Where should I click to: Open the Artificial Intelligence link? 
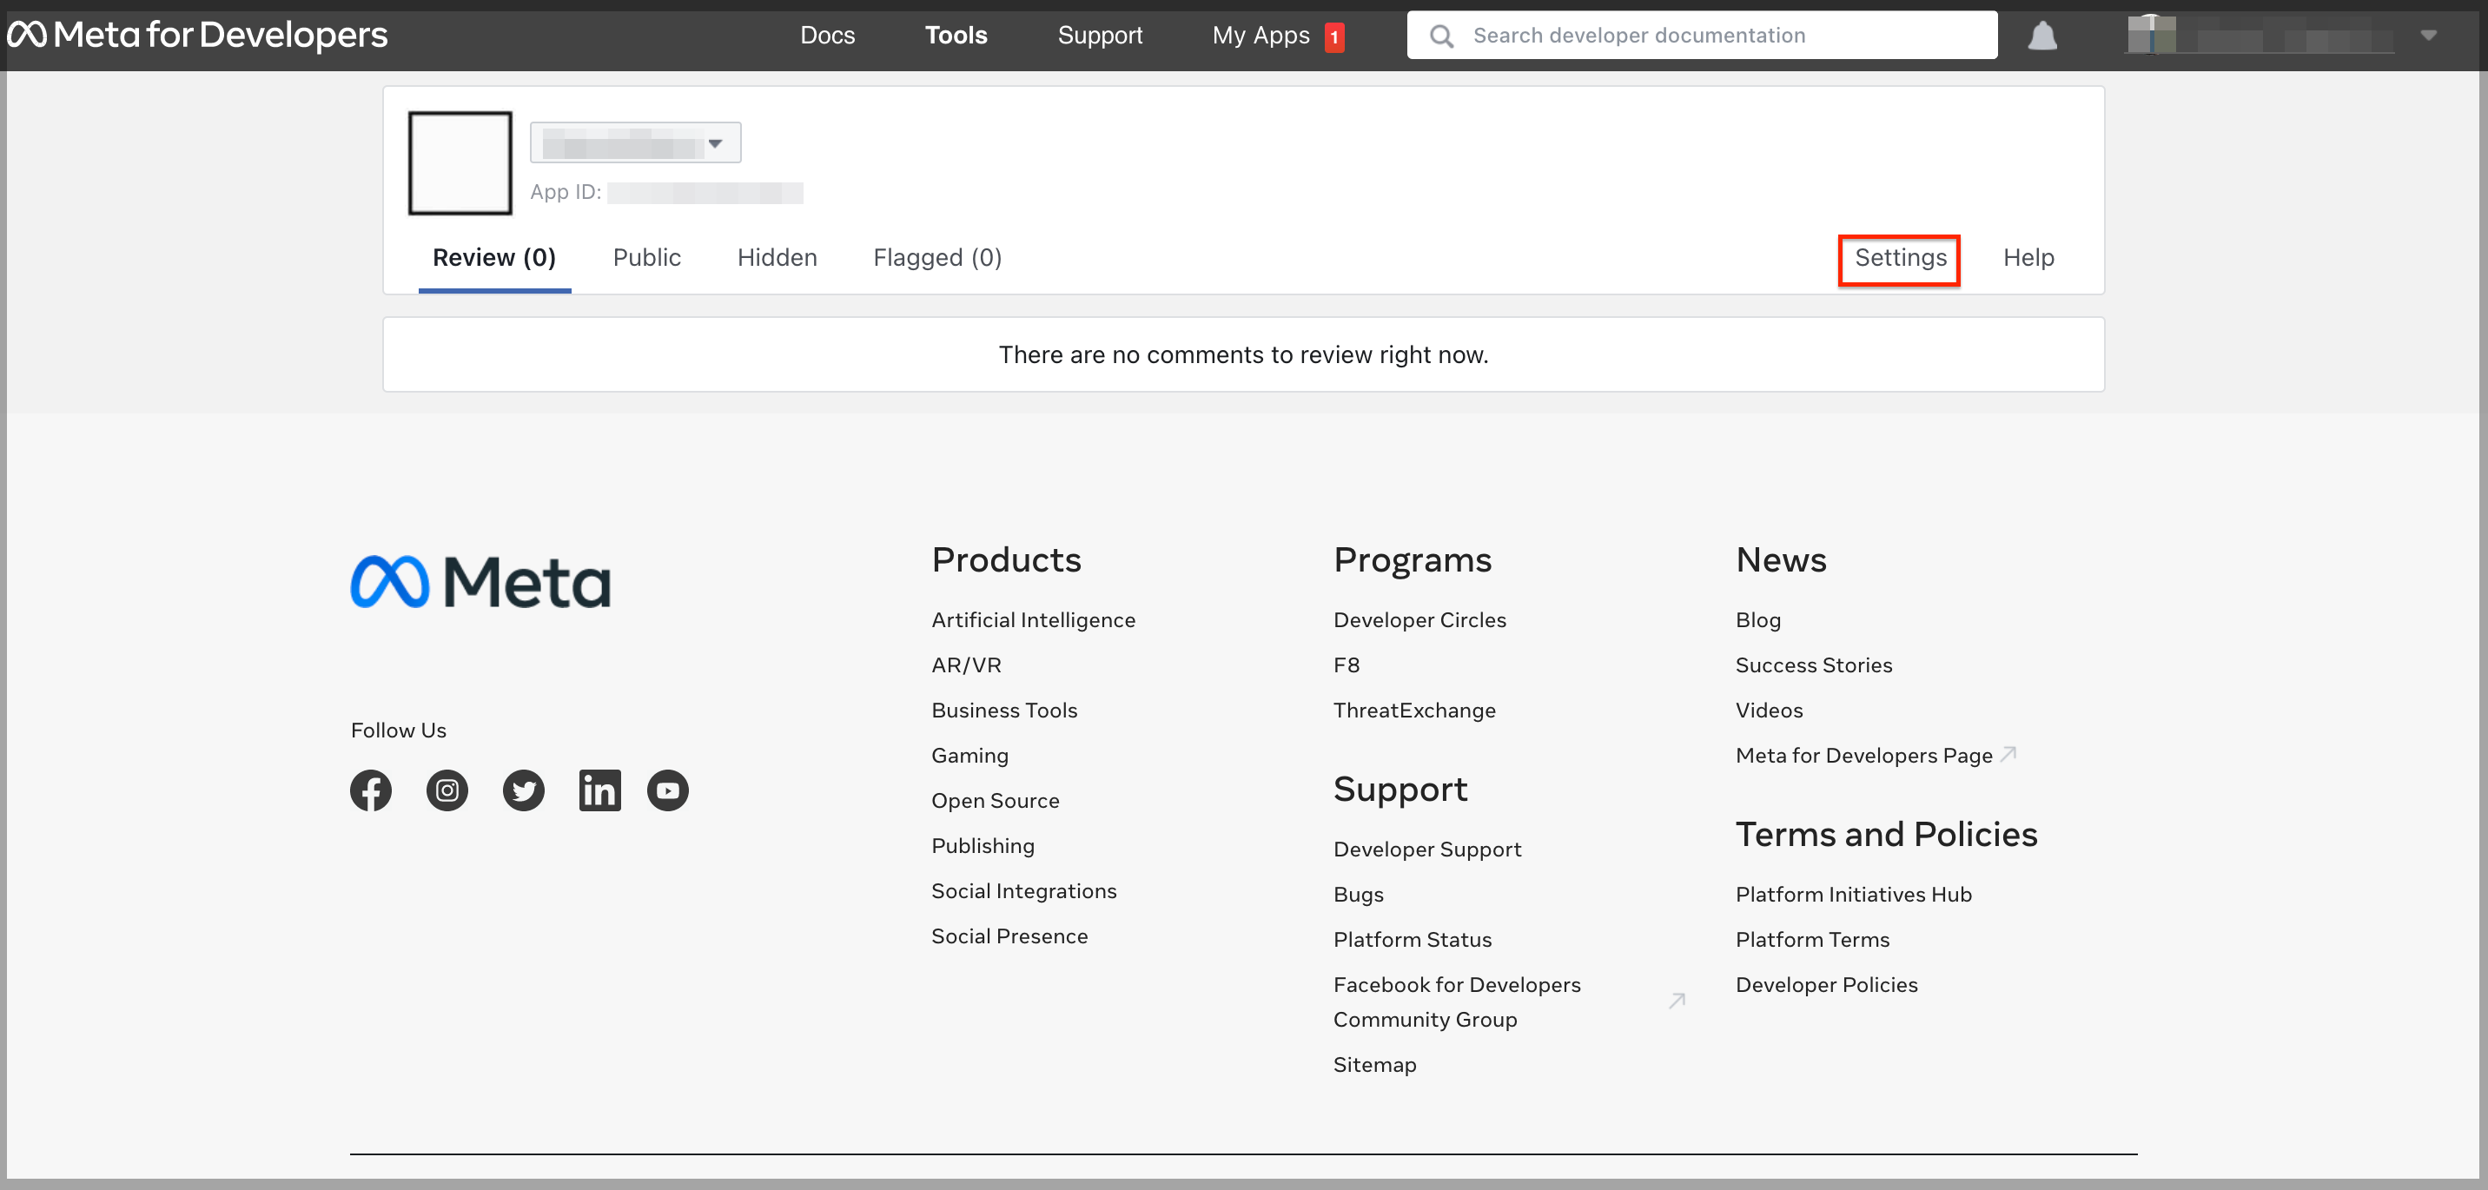(x=1033, y=620)
